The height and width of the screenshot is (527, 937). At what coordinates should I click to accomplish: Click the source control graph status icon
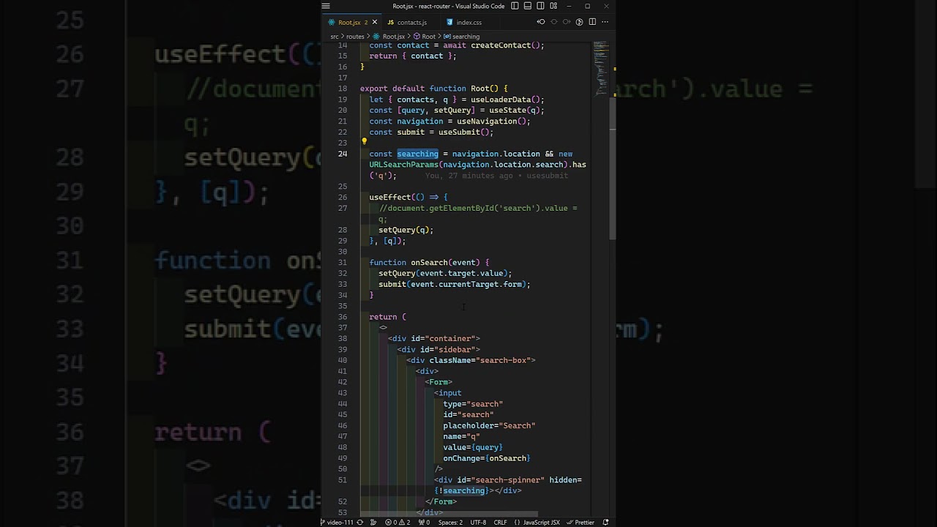tap(373, 523)
